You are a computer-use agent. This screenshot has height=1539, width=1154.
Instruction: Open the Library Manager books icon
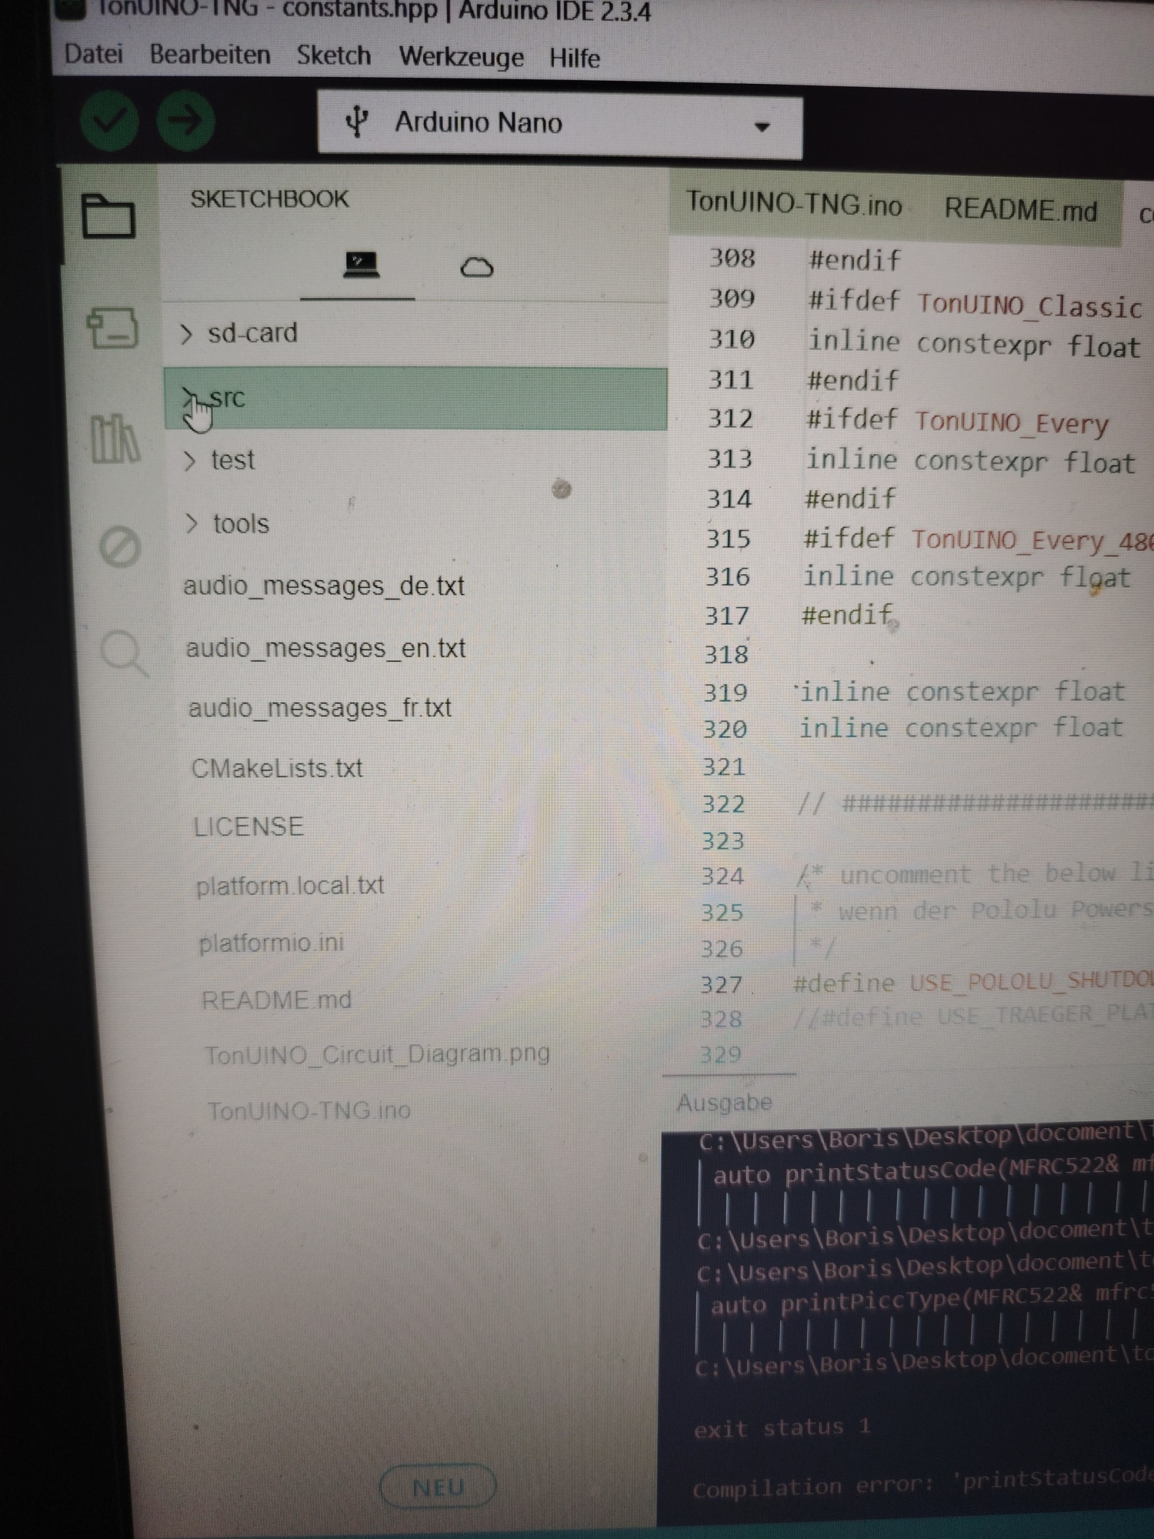click(x=115, y=439)
